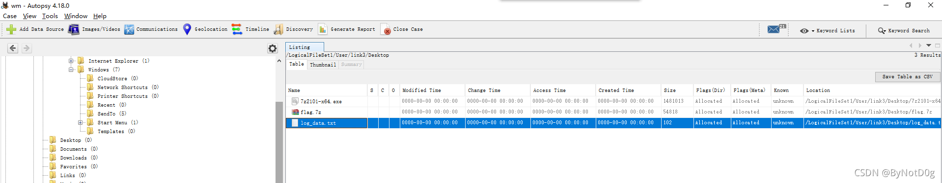Click the 7z2101-x64.exe file icon

click(x=295, y=101)
